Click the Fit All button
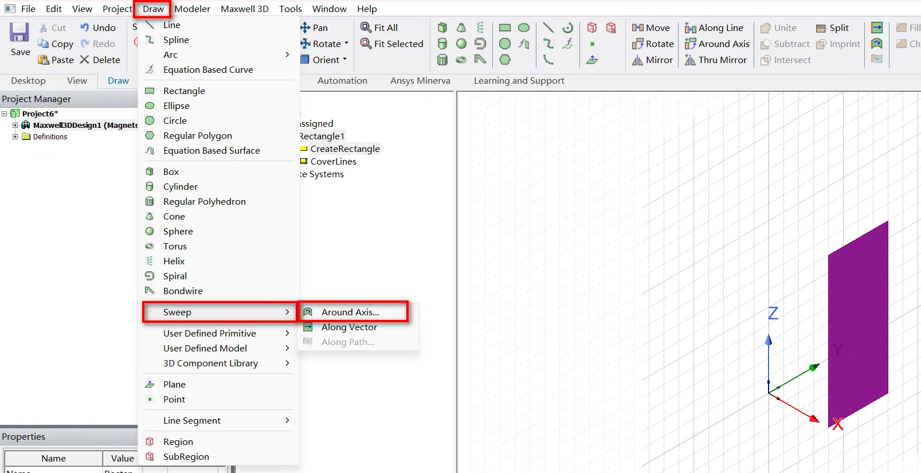The width and height of the screenshot is (921, 473). 379,28
